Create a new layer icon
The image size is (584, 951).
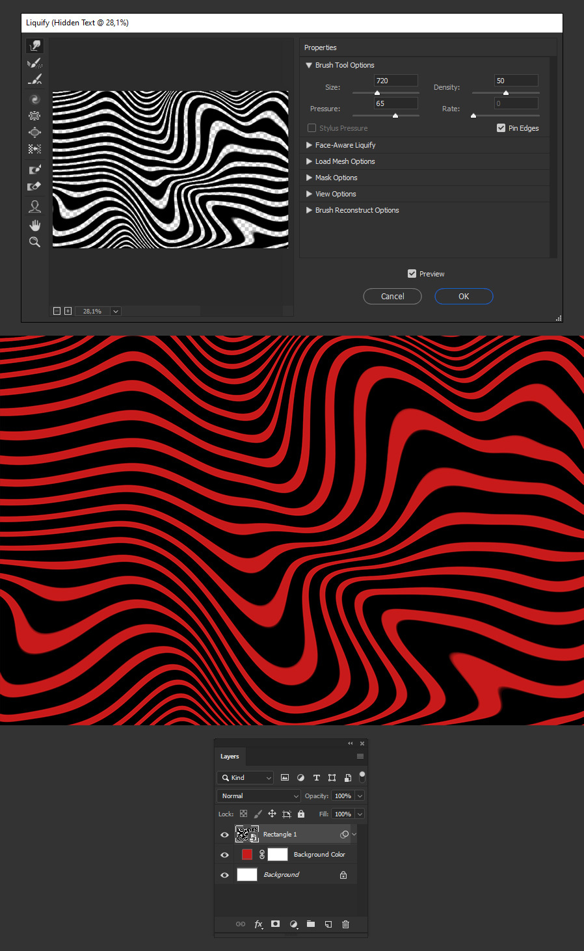[328, 924]
